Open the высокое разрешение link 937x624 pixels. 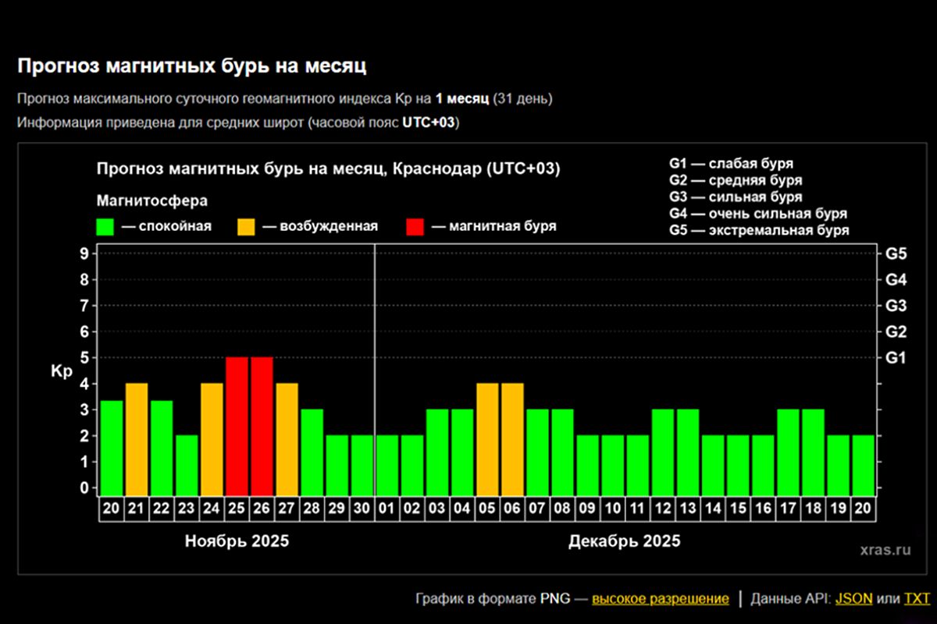pyautogui.click(x=660, y=599)
